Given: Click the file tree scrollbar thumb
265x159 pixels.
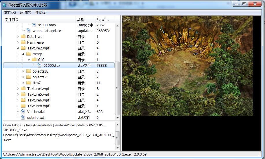Looking at the screenshot, I should tap(117, 88).
